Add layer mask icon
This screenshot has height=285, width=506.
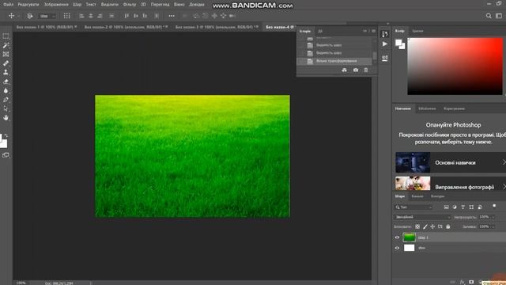click(471, 282)
